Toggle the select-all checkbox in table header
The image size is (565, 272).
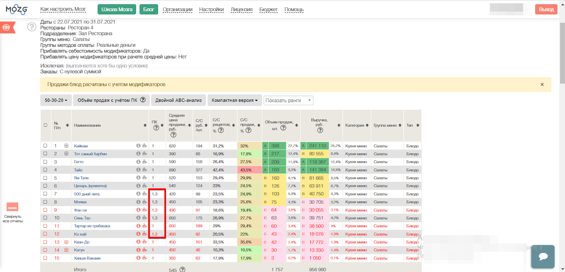coord(45,125)
